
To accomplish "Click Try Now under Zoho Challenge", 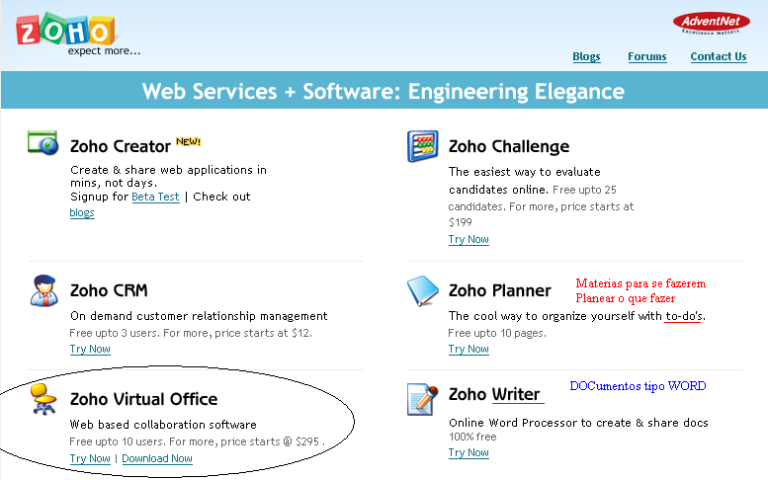I will pyautogui.click(x=469, y=239).
